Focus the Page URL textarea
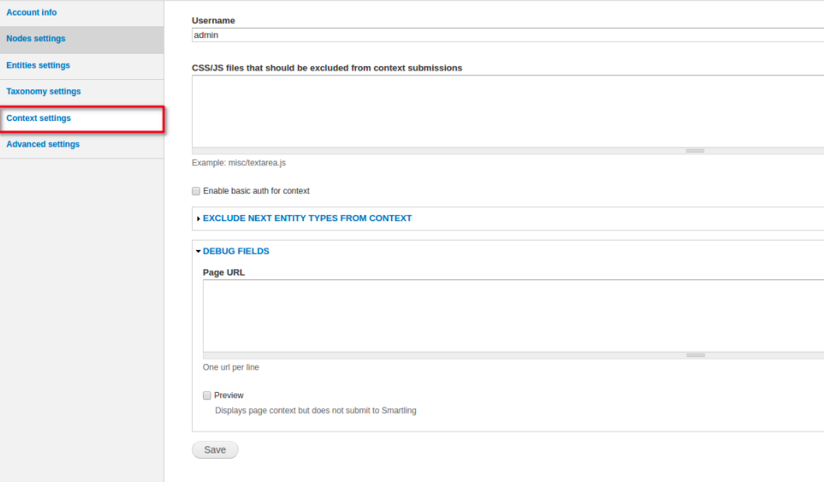Viewport: 824px width, 482px height. 513,316
